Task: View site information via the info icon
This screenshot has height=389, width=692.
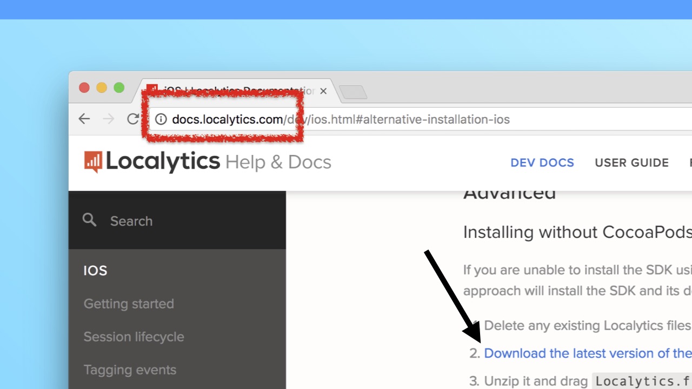Action: [x=161, y=119]
